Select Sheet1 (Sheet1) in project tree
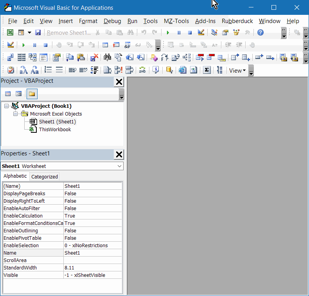This screenshot has width=309, height=296. point(57,122)
